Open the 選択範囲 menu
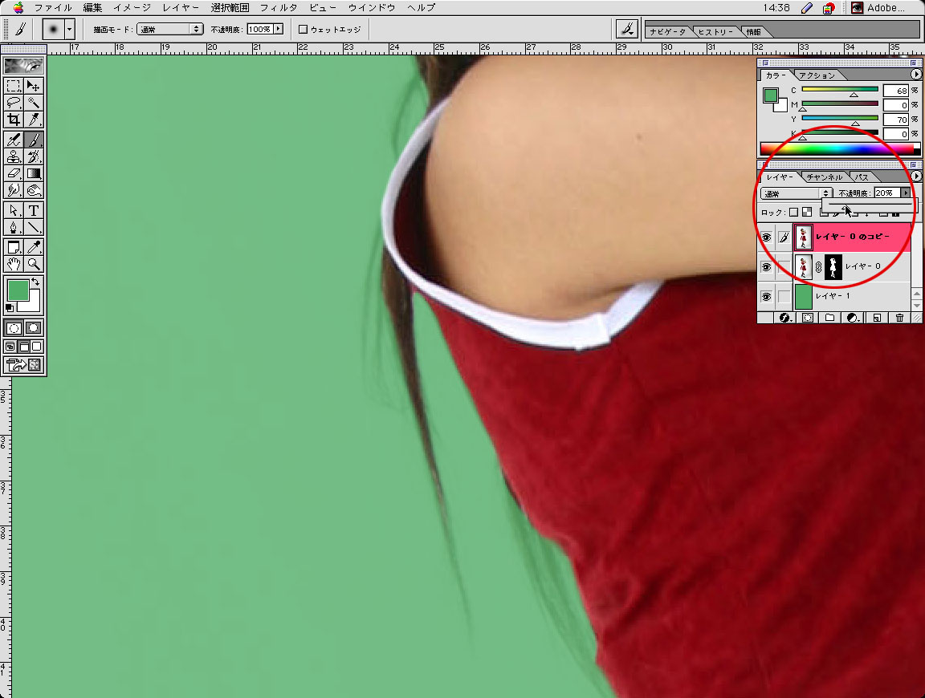The image size is (925, 698). 230,8
